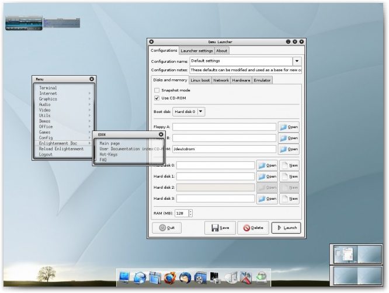Open Firefox from the bottom dock
Image resolution: width=389 pixels, height=293 pixels.
(x=170, y=278)
